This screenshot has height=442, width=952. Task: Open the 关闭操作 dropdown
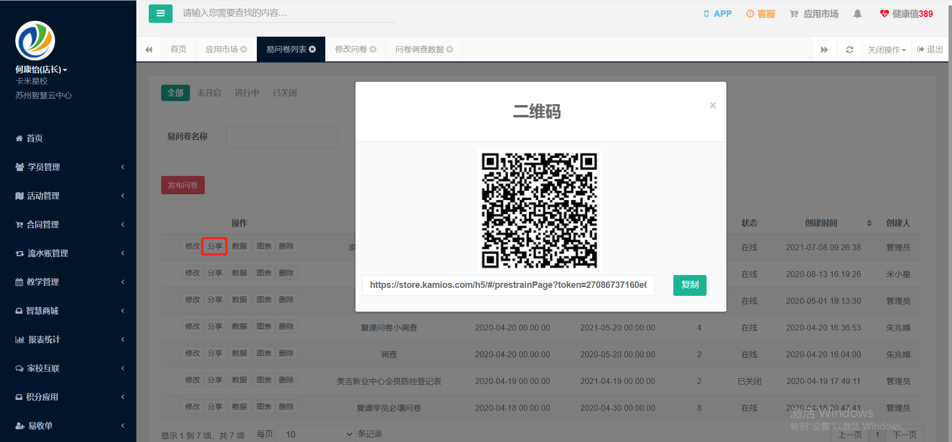[887, 50]
